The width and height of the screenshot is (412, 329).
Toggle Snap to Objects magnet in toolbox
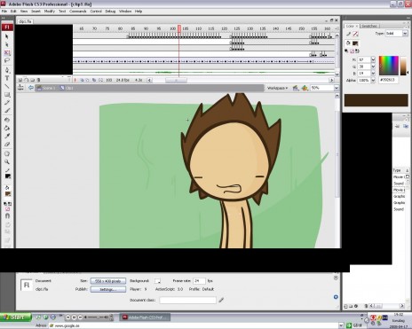[x=7, y=216]
